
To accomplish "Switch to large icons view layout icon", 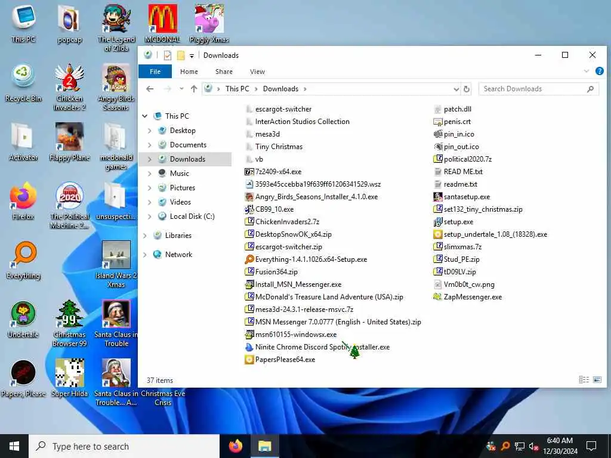I will 597,379.
